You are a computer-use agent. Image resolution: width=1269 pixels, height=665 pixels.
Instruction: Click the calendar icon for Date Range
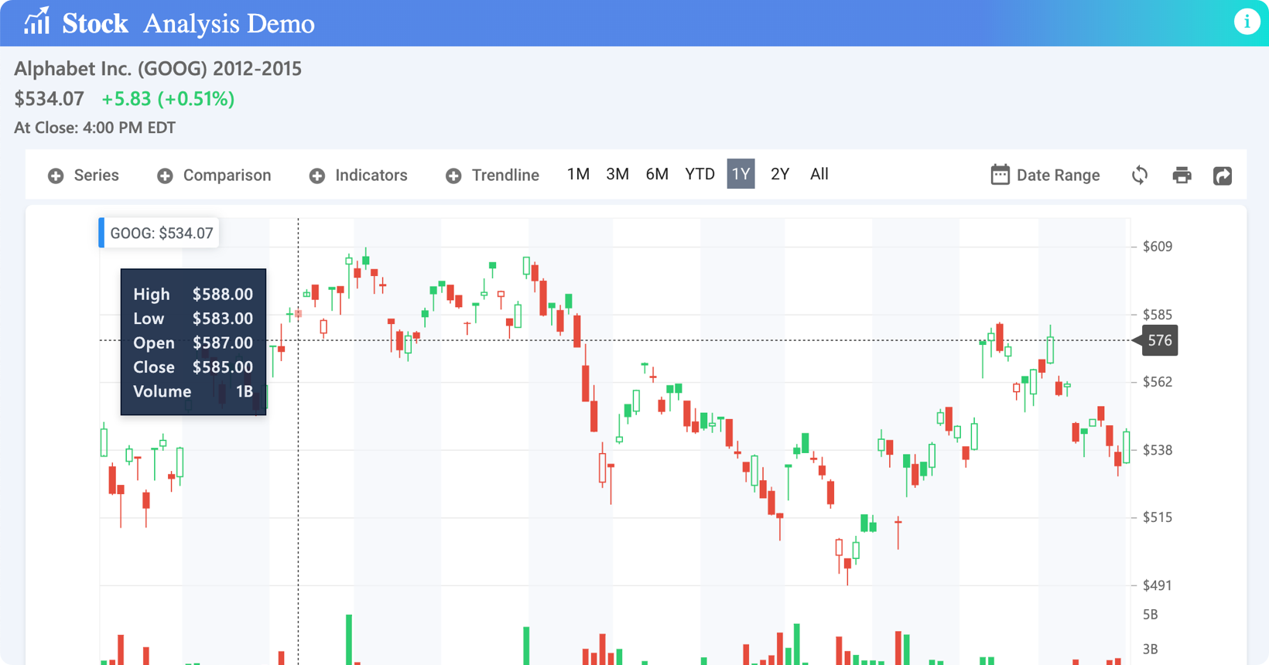1000,174
